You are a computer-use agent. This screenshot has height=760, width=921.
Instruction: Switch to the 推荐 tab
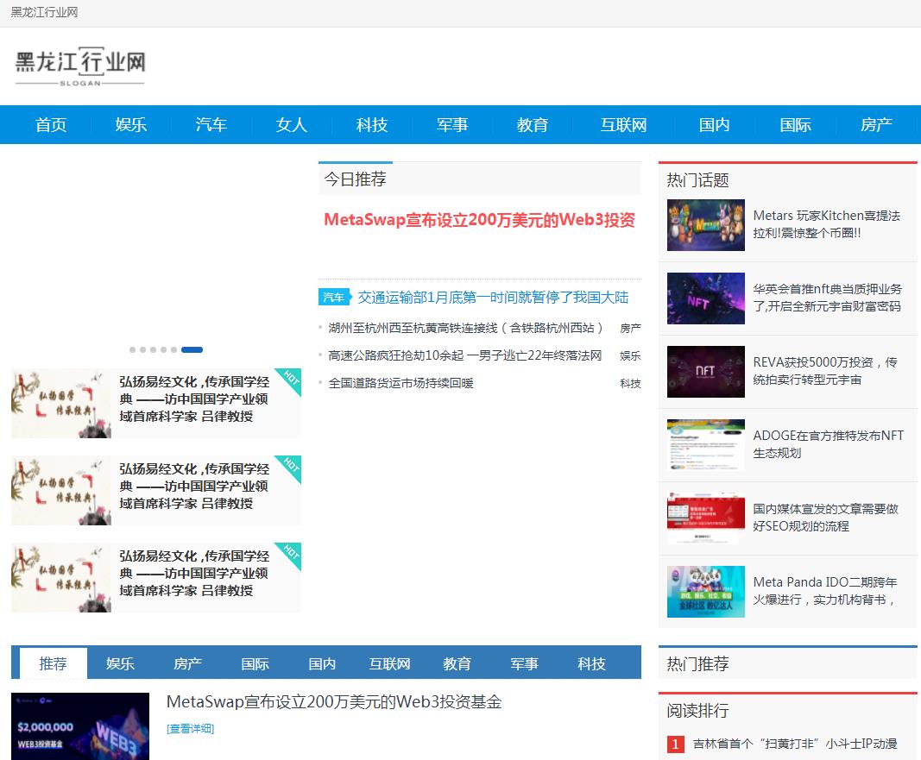[54, 663]
